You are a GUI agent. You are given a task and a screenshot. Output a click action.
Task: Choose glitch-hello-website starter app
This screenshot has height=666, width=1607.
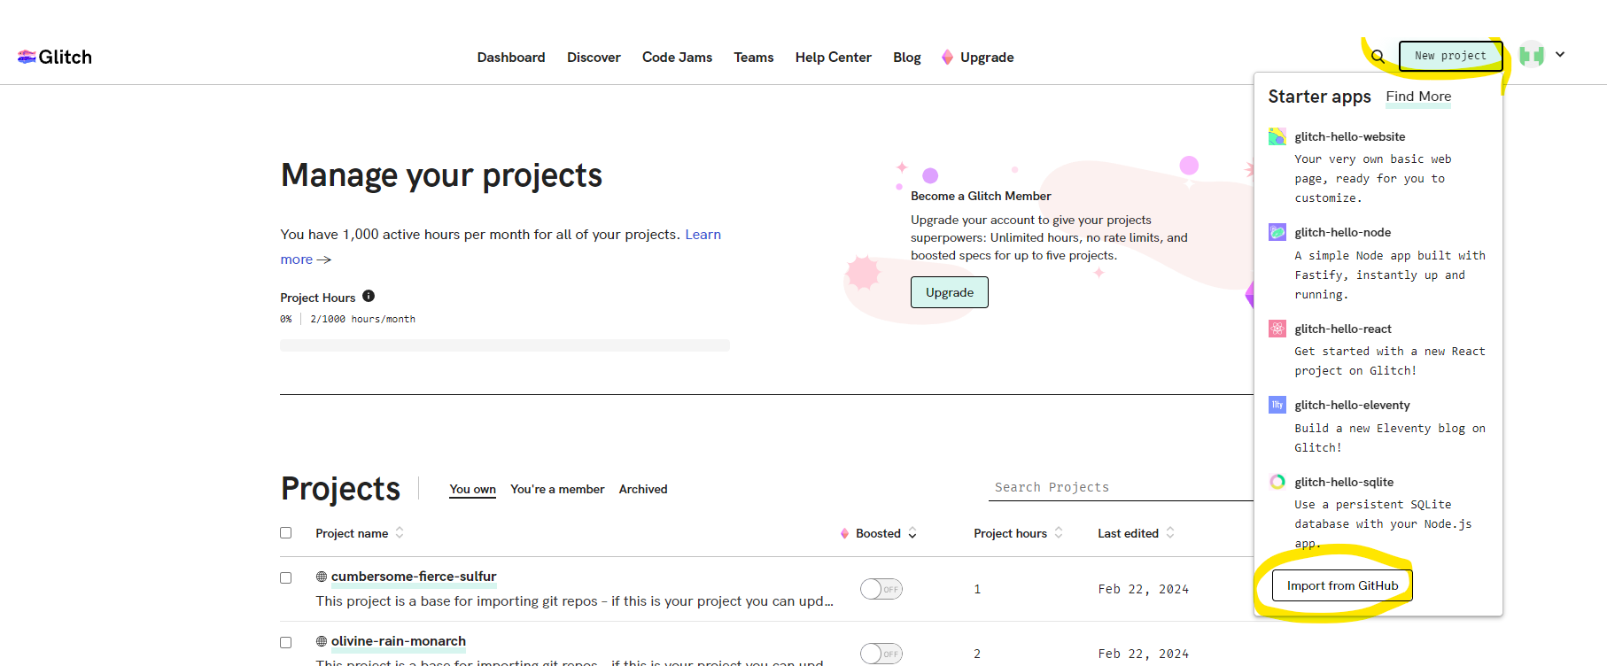[x=1350, y=136]
